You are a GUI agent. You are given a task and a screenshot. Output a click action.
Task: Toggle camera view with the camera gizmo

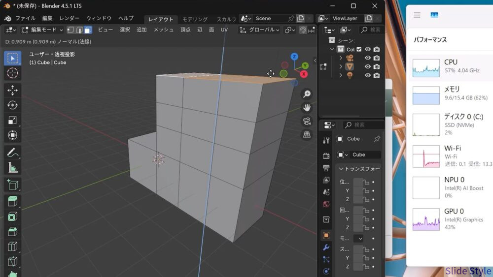[307, 121]
